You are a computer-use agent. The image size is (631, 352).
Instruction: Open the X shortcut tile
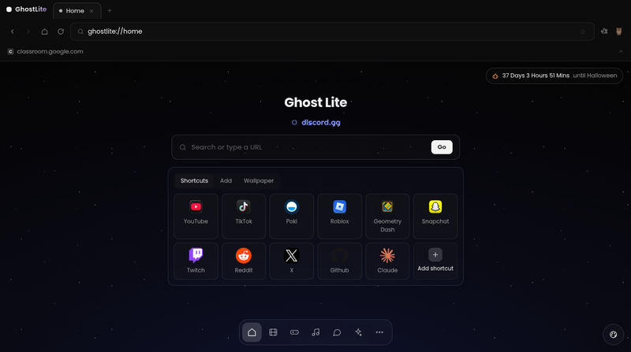coord(291,261)
